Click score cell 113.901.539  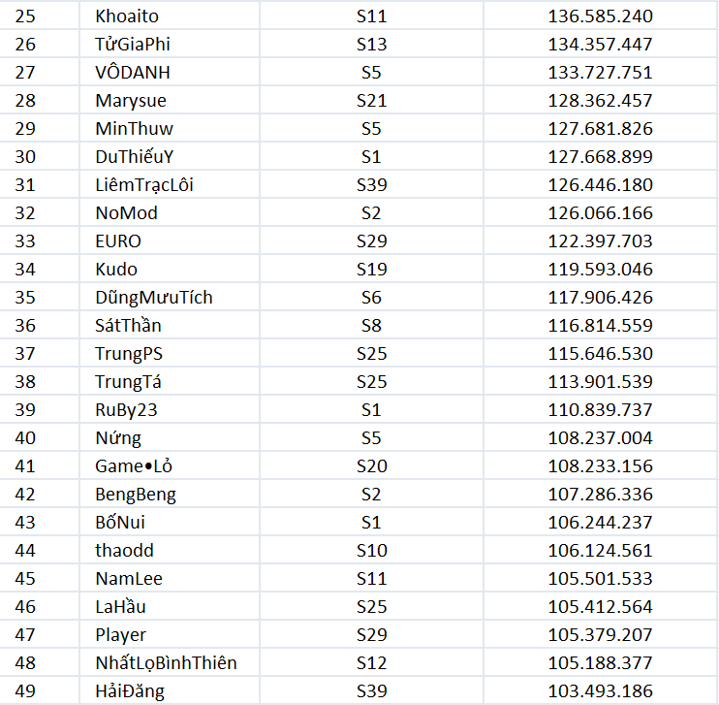[x=601, y=381]
